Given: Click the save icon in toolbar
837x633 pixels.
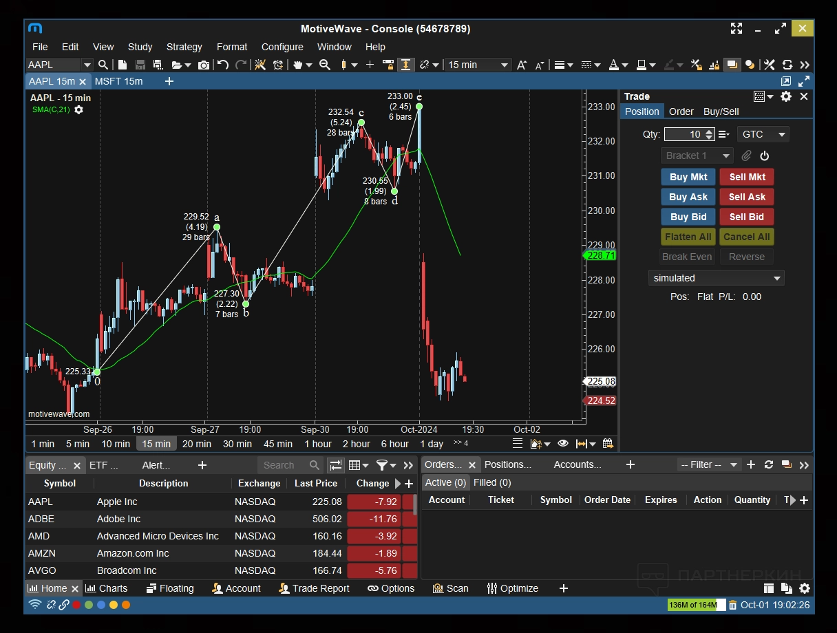Looking at the screenshot, I should coord(140,65).
